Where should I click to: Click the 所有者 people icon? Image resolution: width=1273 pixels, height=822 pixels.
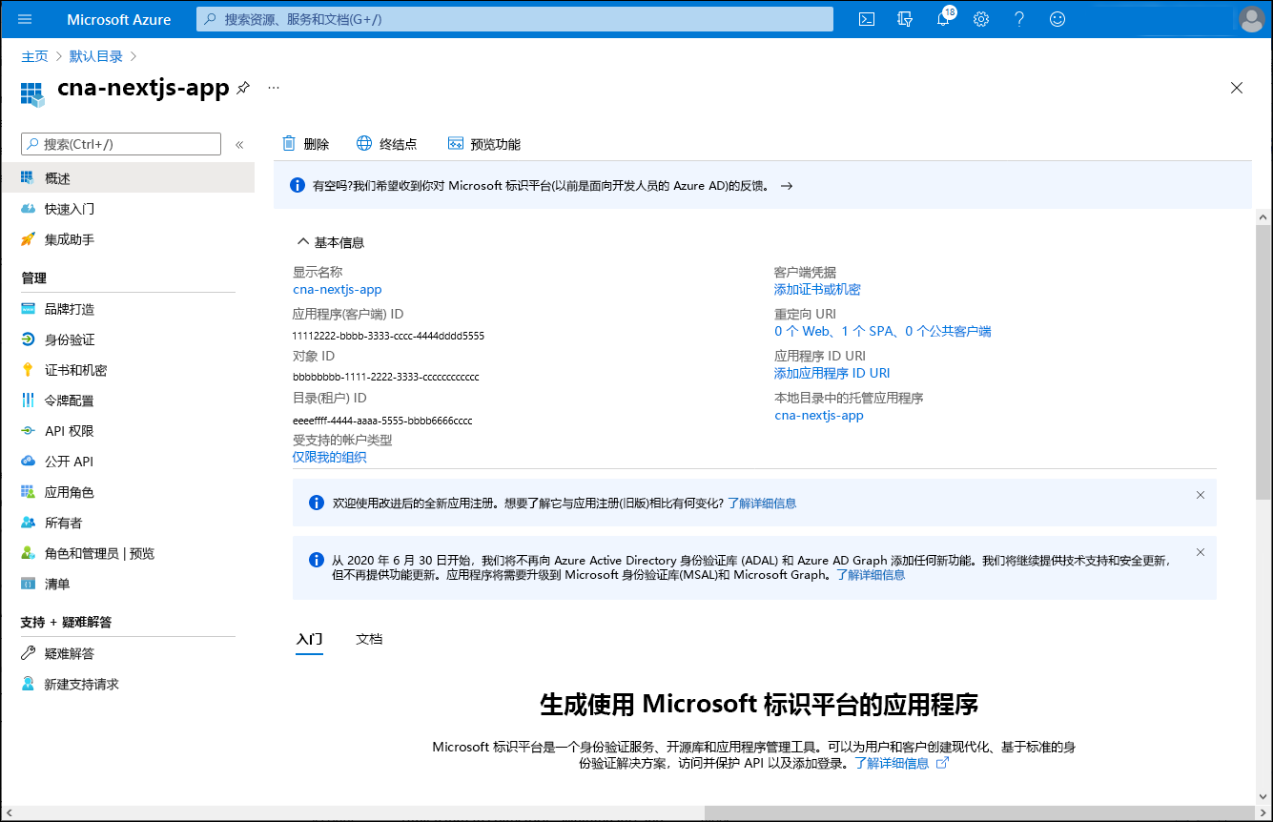(x=28, y=523)
